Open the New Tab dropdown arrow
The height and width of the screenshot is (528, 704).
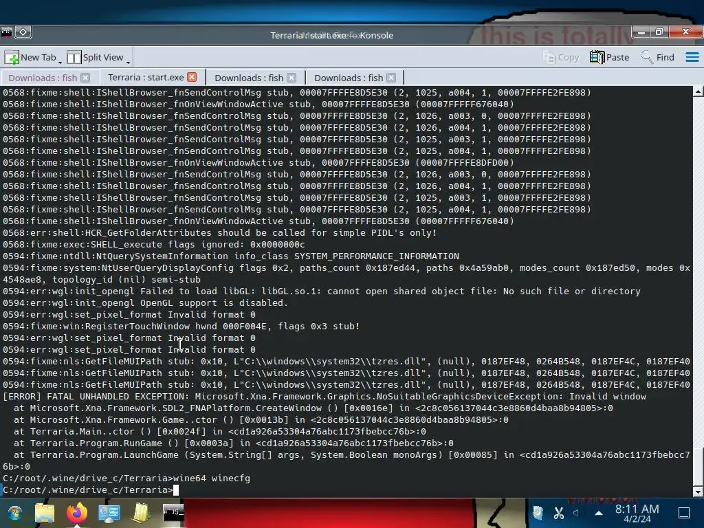coord(60,62)
